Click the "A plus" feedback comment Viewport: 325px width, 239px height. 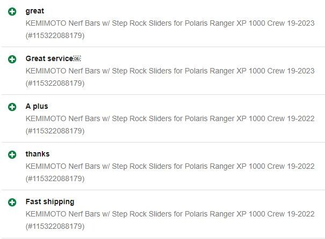click(x=37, y=106)
